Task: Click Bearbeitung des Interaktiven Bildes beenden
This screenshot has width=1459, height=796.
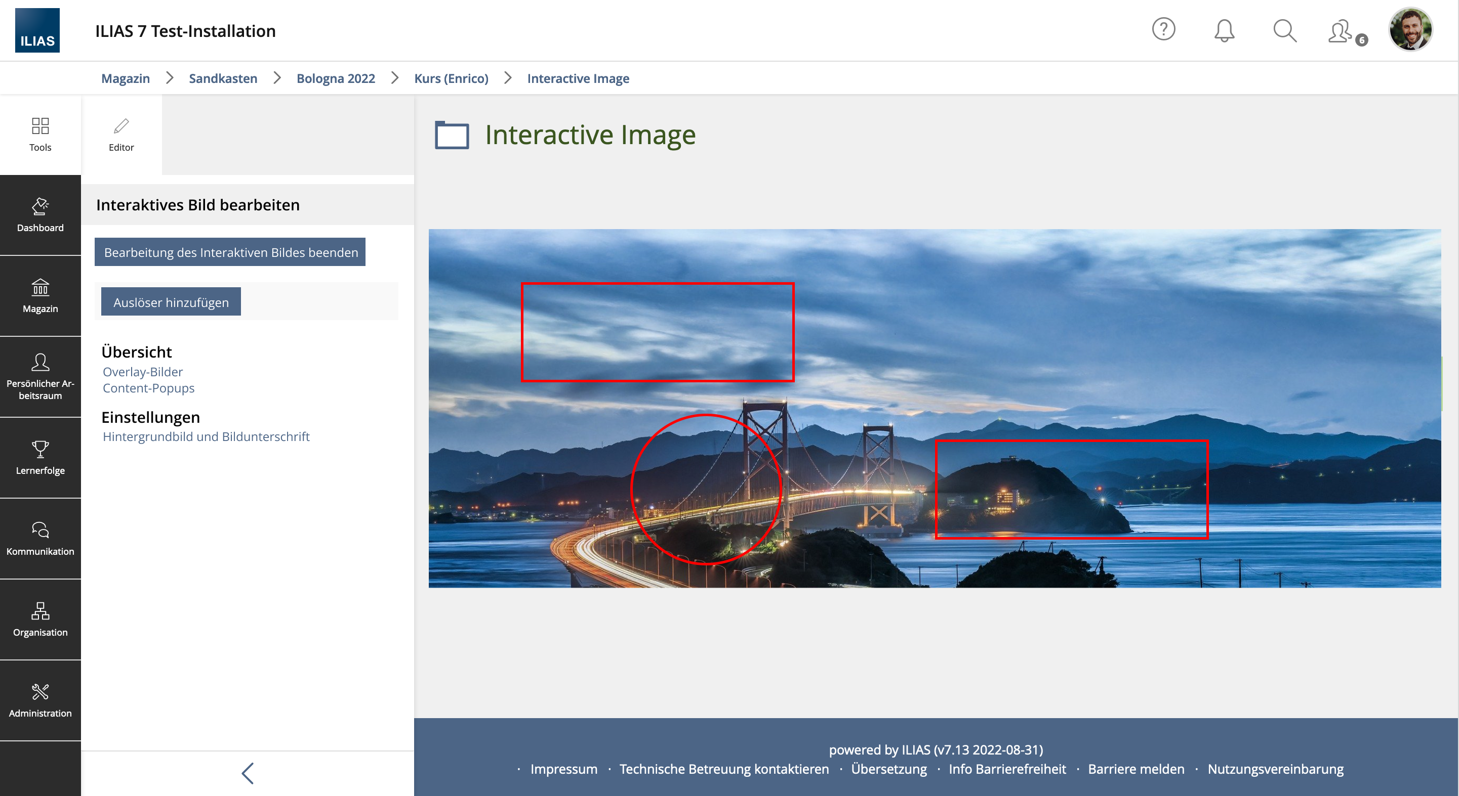Action: 230,252
